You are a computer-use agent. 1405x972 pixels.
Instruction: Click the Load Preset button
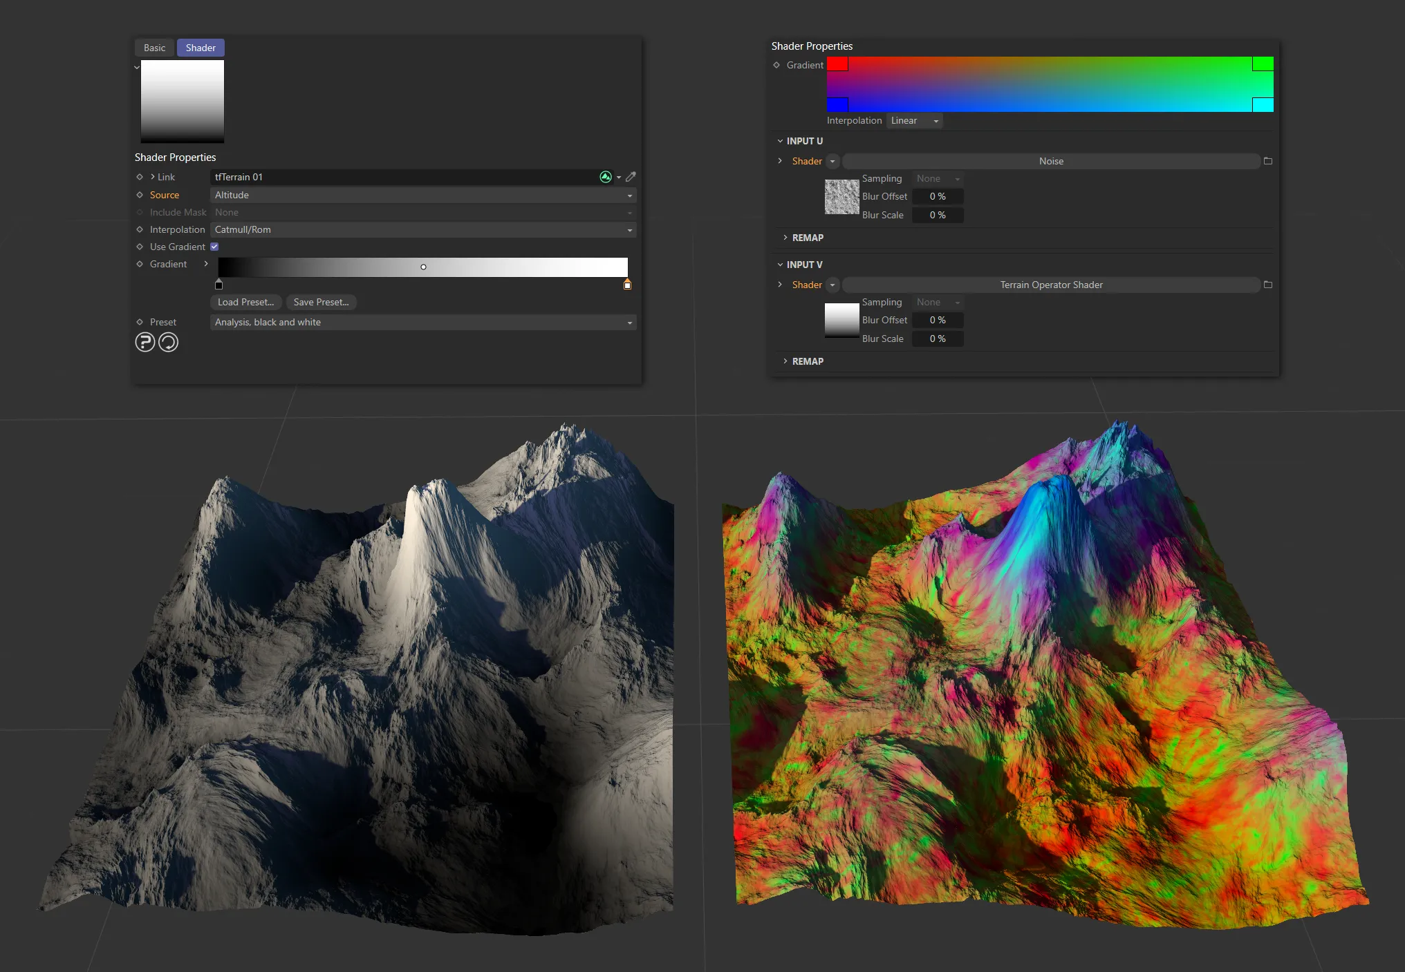pyautogui.click(x=245, y=302)
